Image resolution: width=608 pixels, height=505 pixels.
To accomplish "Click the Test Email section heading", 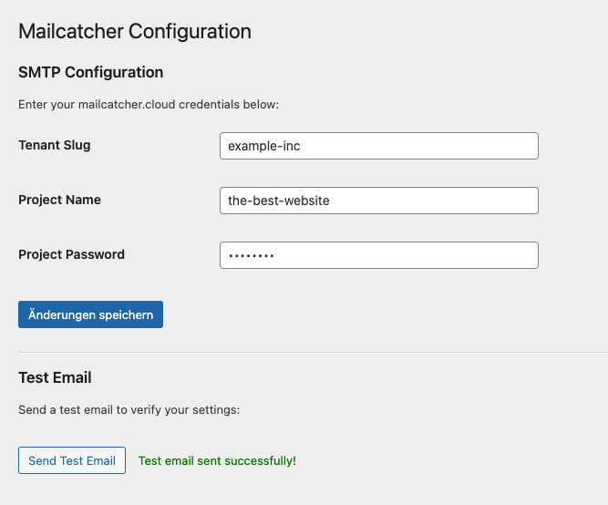I will (x=55, y=377).
